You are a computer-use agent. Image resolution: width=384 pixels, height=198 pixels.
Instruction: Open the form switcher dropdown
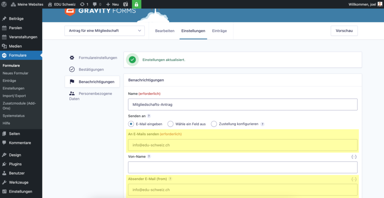pos(105,31)
